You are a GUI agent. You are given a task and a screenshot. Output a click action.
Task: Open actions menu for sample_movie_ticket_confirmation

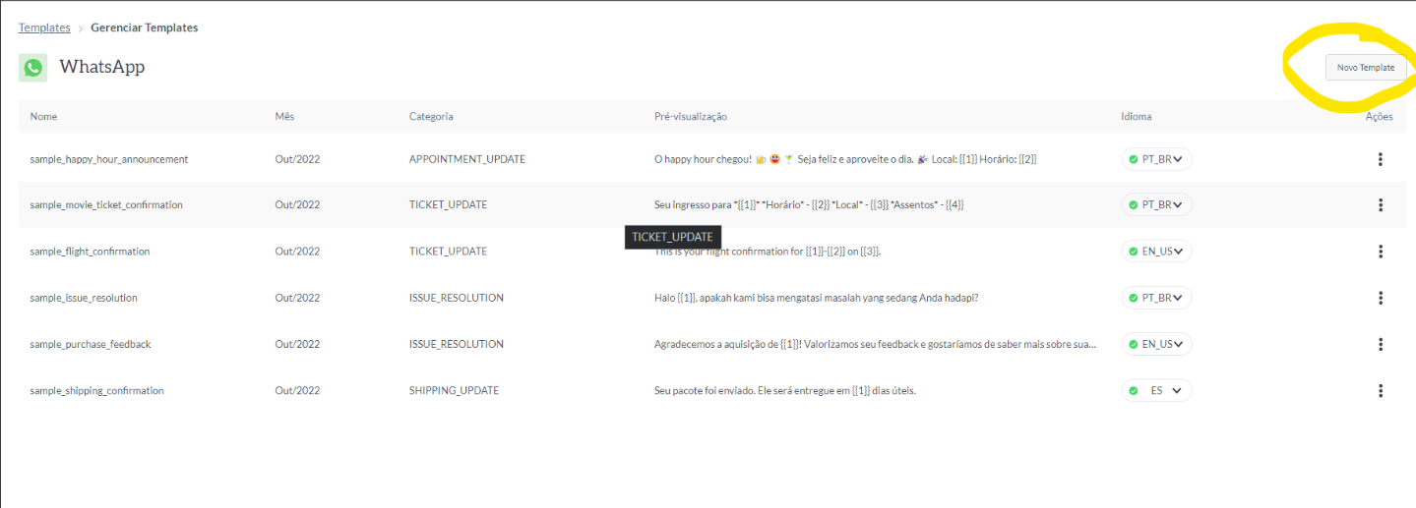pos(1381,205)
